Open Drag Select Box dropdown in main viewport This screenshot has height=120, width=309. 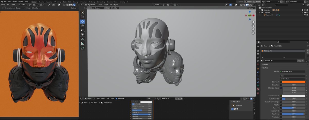(x=114, y=8)
